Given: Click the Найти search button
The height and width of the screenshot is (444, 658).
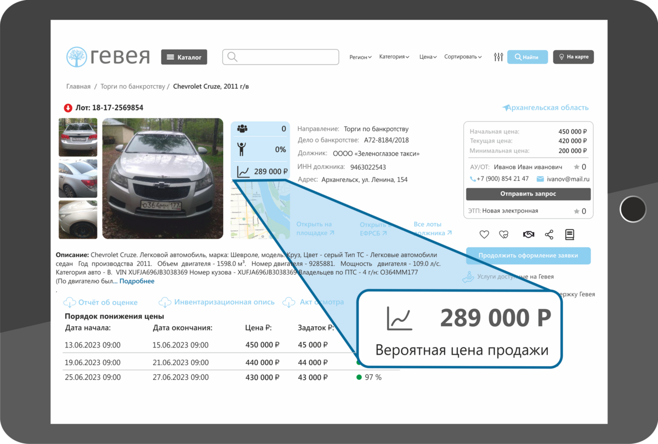Looking at the screenshot, I should (x=527, y=57).
